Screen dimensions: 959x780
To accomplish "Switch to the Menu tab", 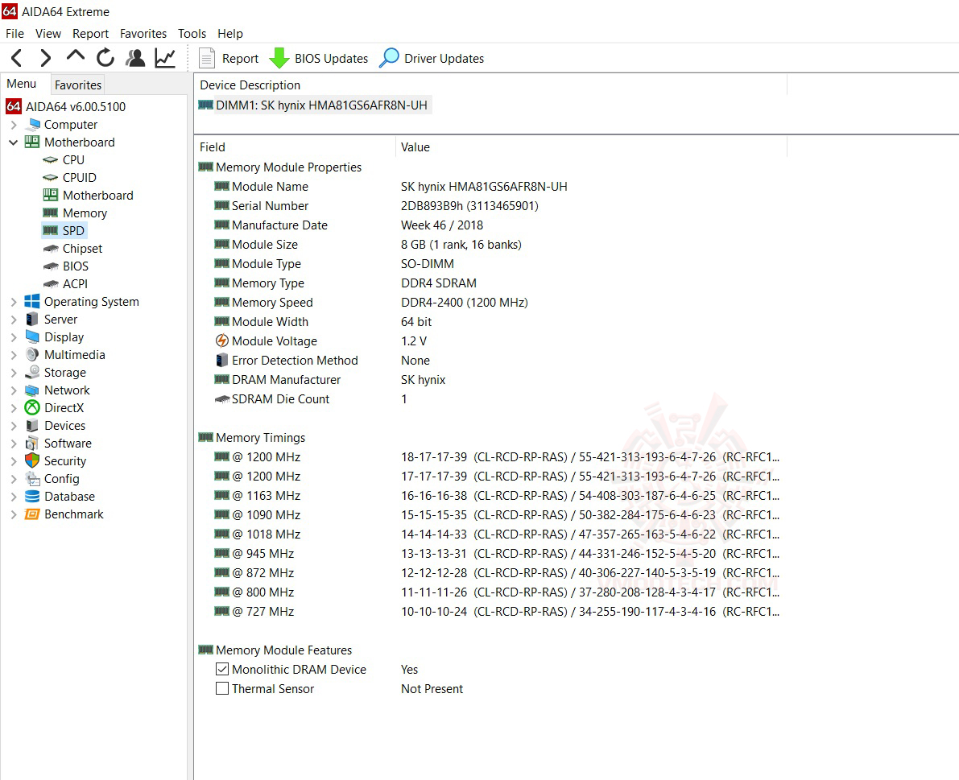I will pyautogui.click(x=22, y=84).
